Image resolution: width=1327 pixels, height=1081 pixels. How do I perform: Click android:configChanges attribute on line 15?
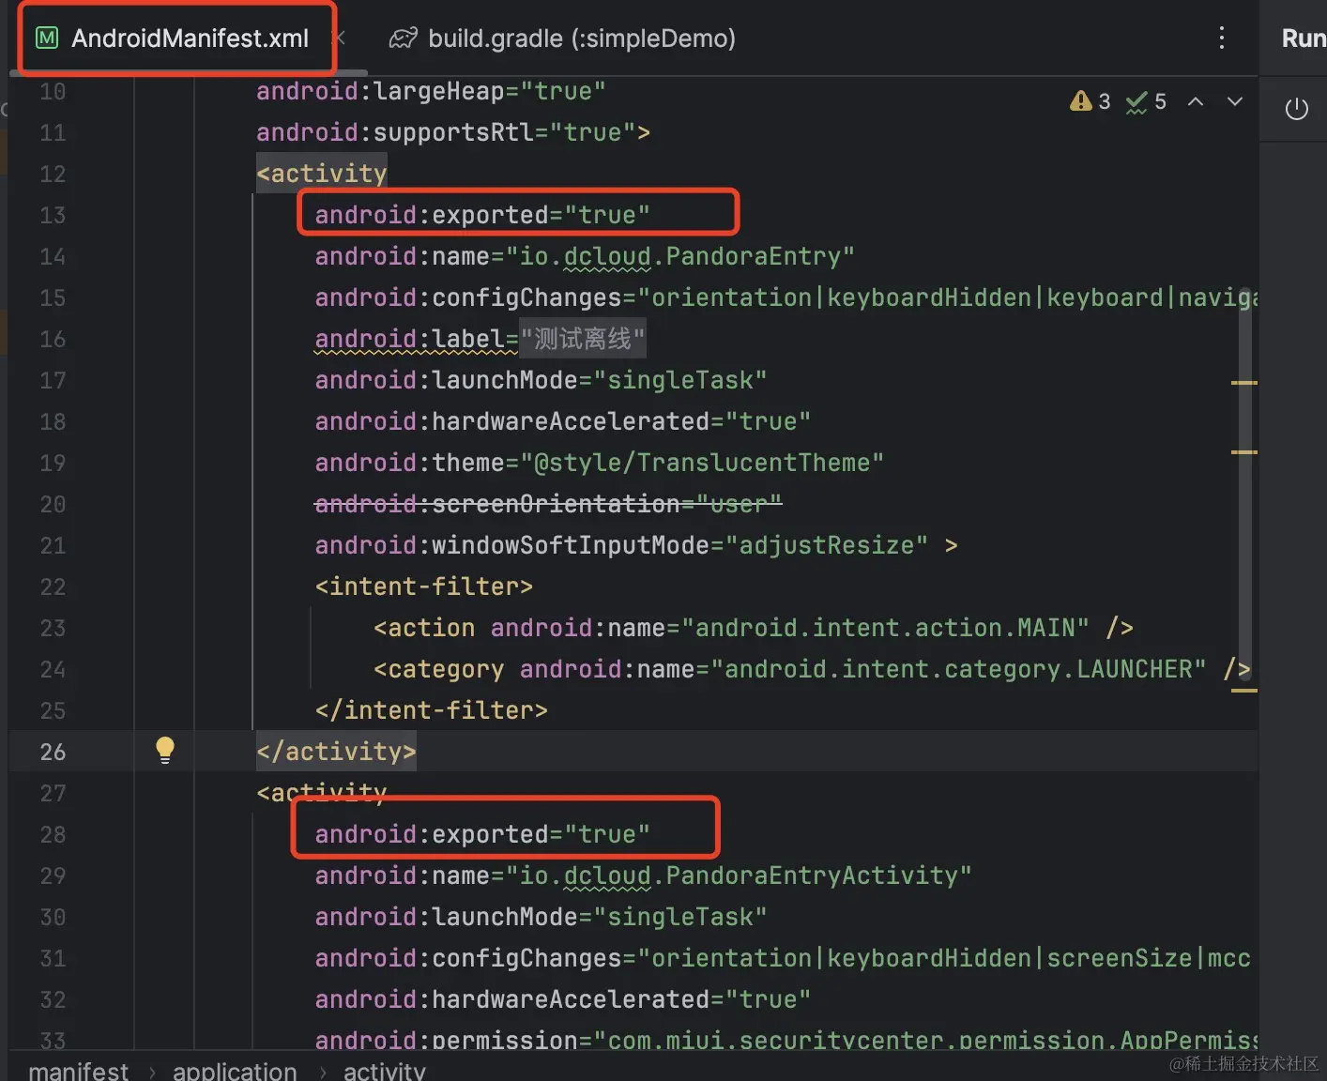coord(786,297)
